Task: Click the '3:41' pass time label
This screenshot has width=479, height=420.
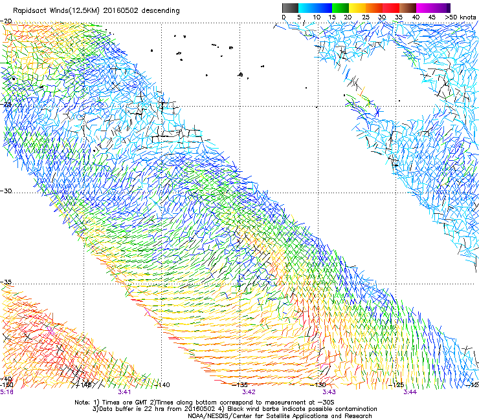Action: point(124,392)
